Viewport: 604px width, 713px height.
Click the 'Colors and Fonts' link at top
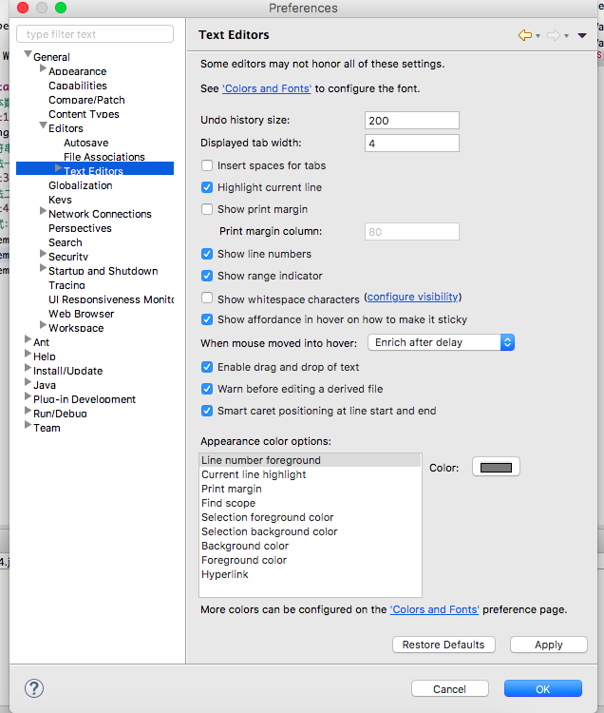tap(267, 88)
